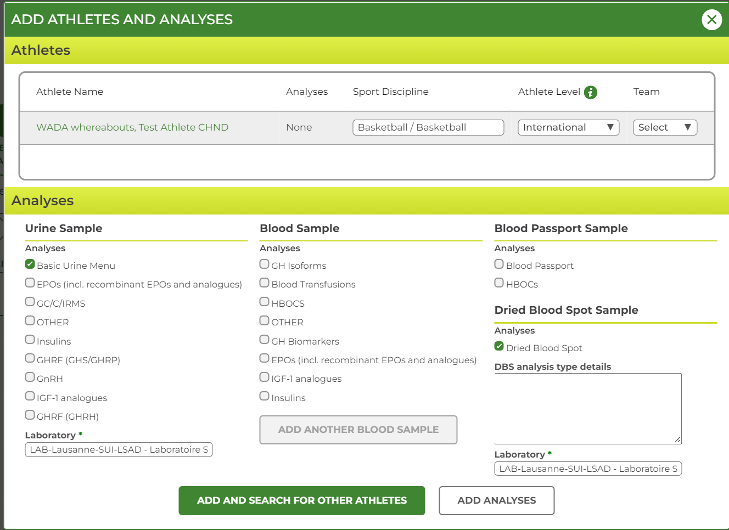Close the Add Athletes and Analyses dialog
Screen dimensions: 729x530
coord(711,20)
